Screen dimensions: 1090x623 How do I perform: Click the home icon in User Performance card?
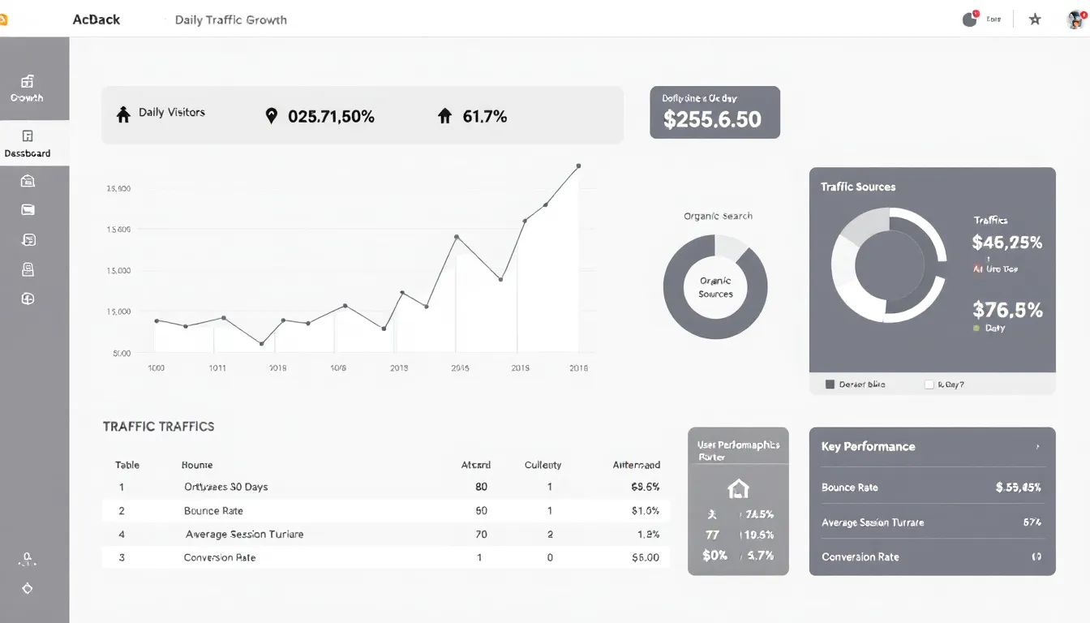[738, 488]
